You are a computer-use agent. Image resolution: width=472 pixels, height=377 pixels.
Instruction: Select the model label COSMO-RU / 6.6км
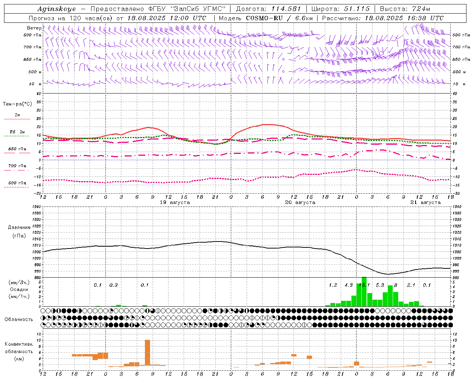point(280,18)
